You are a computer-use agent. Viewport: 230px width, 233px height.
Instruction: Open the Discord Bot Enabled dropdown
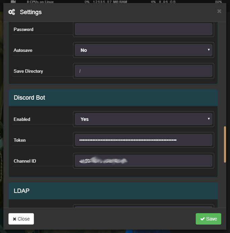click(144, 119)
